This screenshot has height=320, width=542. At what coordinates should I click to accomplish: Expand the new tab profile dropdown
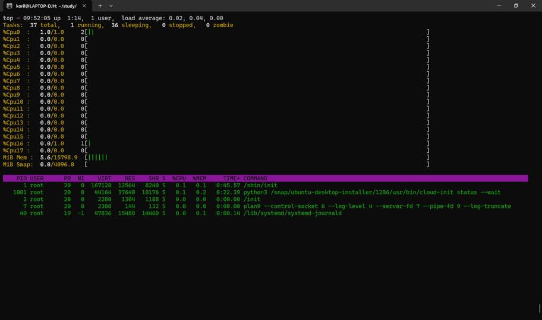click(111, 6)
